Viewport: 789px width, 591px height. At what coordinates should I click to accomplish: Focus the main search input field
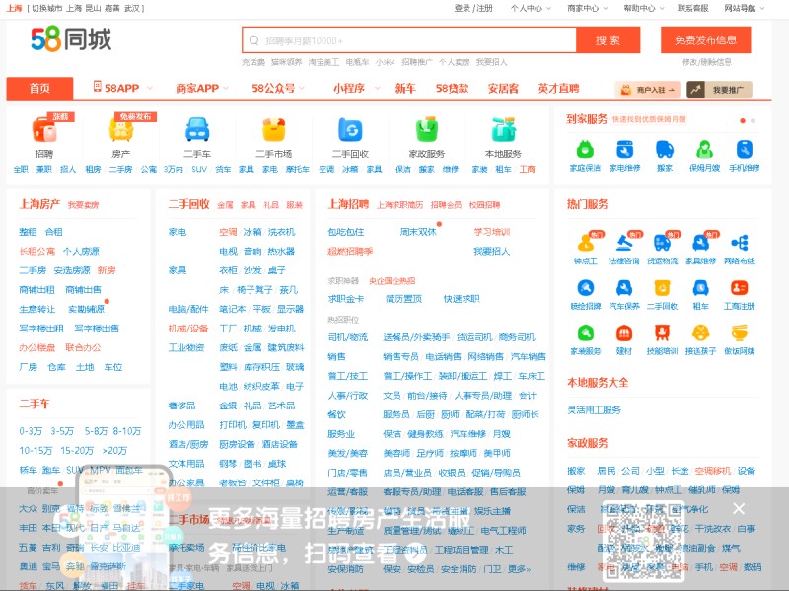click(x=409, y=40)
